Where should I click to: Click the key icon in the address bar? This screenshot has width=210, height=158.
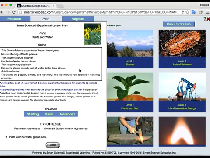point(183,12)
